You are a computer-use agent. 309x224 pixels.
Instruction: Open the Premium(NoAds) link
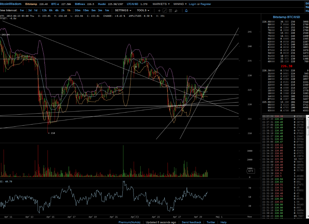tap(129, 222)
